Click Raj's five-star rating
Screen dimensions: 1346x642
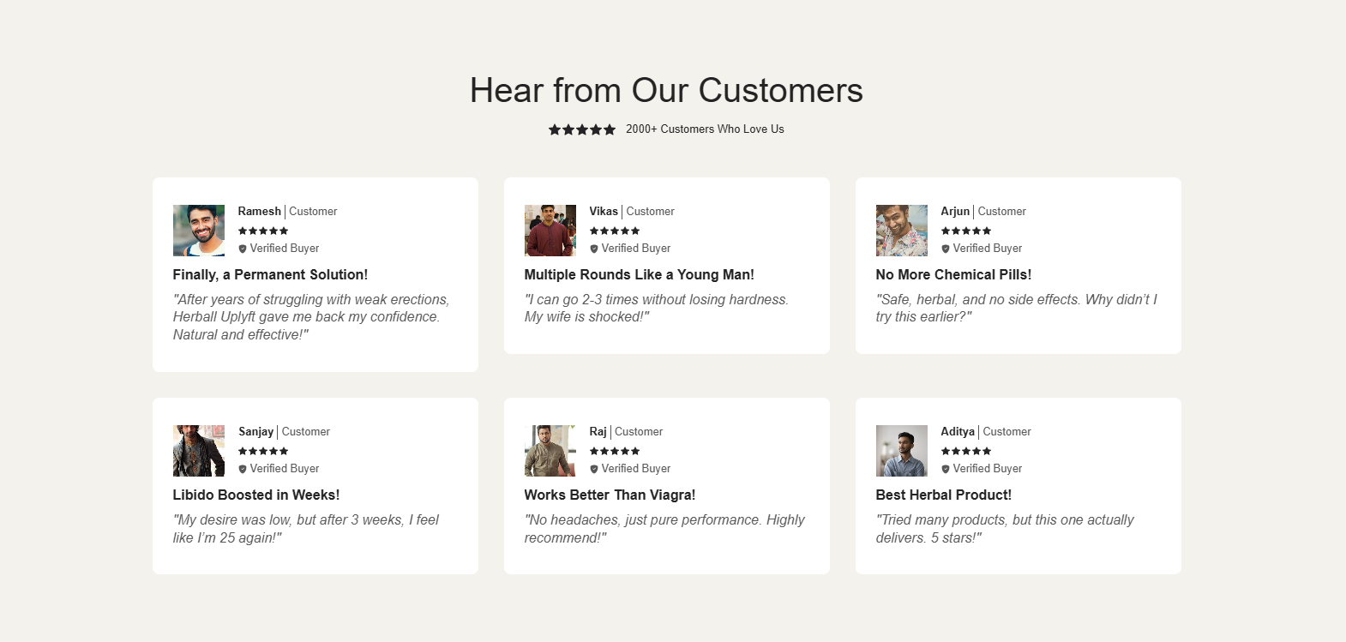[x=615, y=451]
